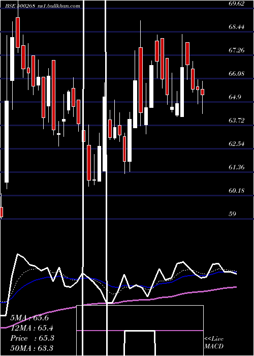The height and width of the screenshot is (356, 254).
Task: Click the BSE 500268 ticker label
Action: coord(20,6)
